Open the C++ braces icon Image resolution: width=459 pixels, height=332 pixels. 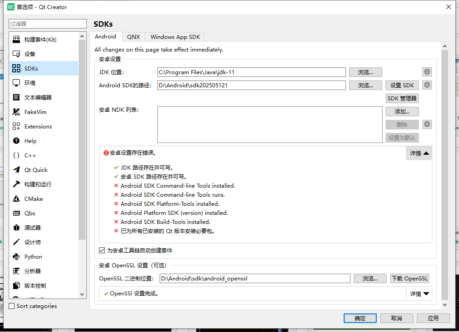pos(16,156)
